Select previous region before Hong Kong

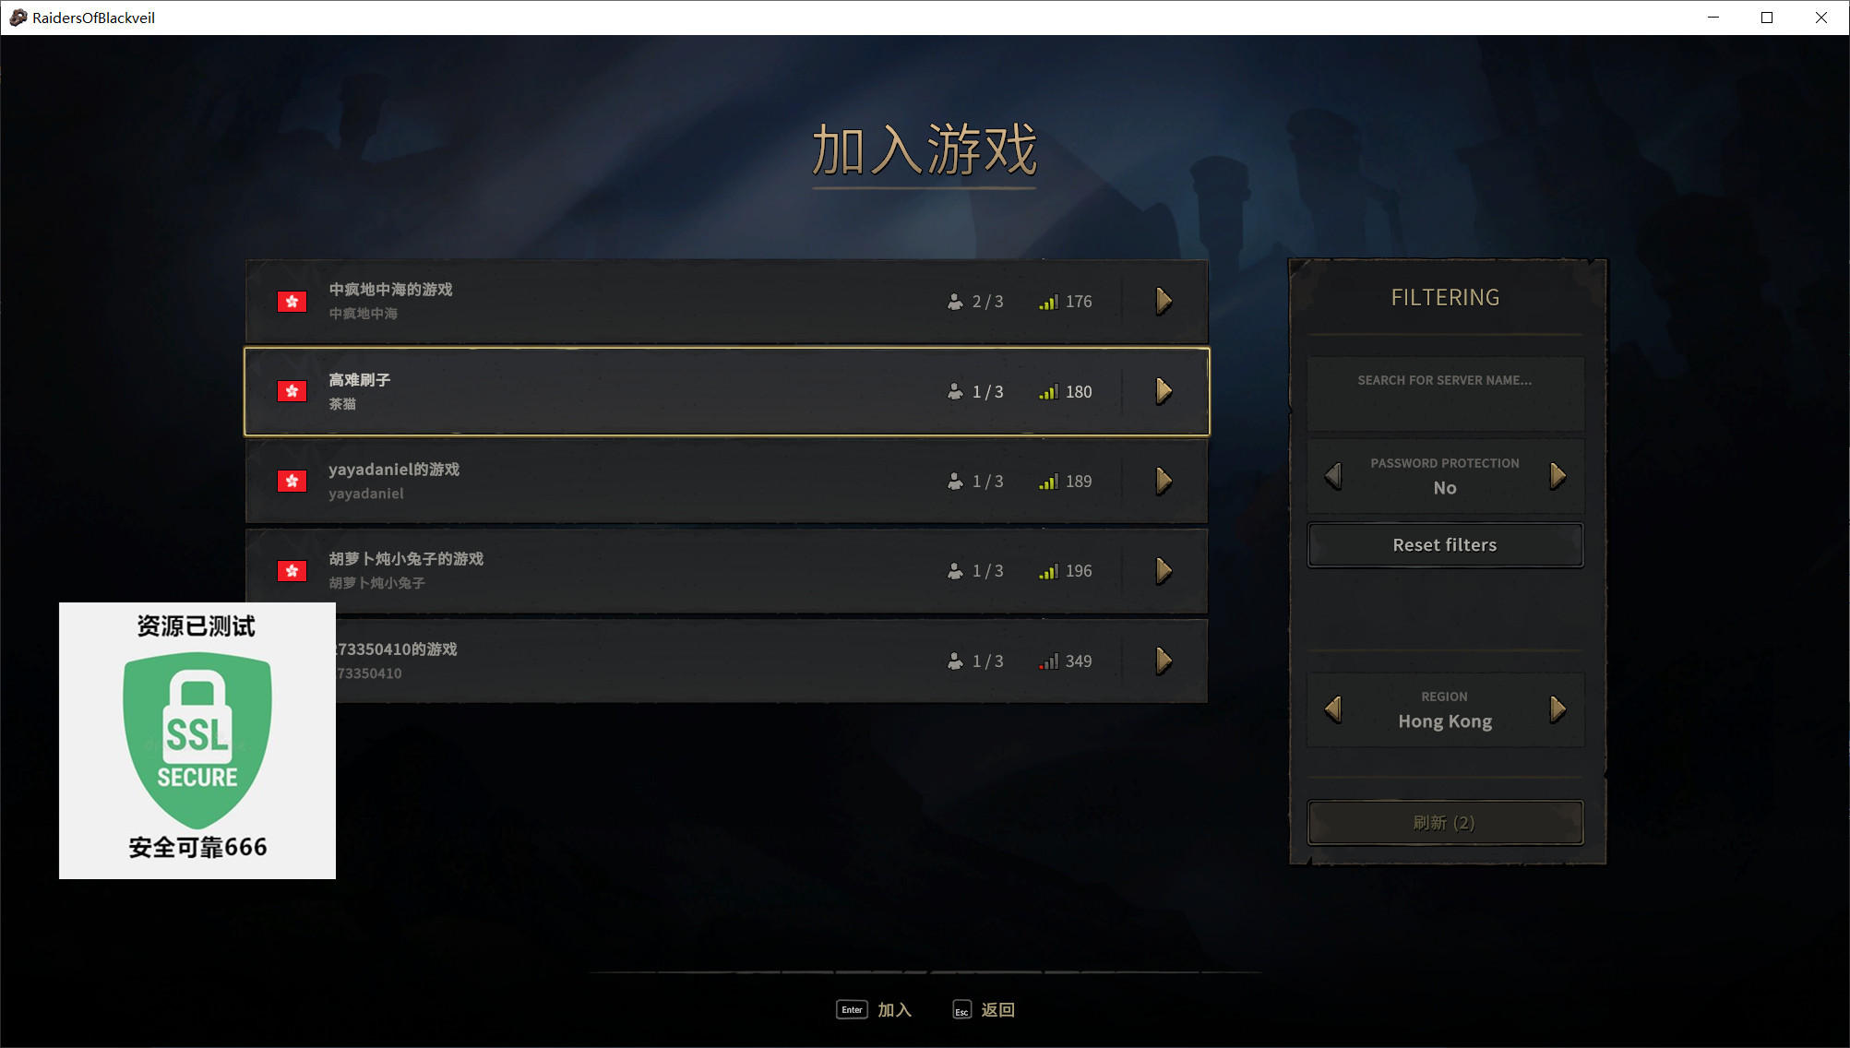click(1333, 709)
